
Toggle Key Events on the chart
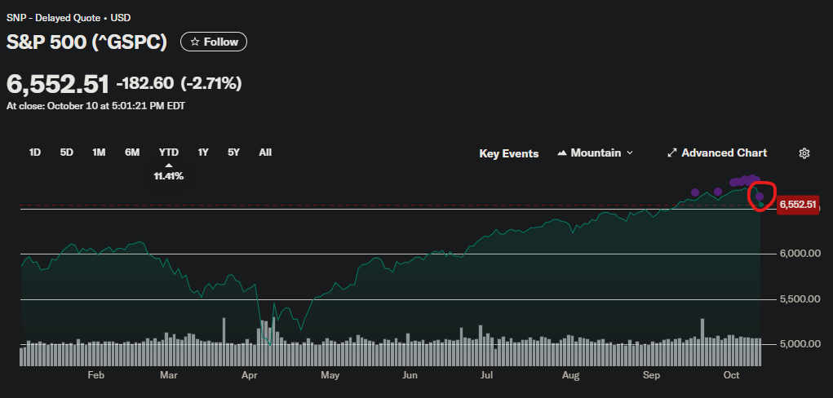pyautogui.click(x=509, y=153)
